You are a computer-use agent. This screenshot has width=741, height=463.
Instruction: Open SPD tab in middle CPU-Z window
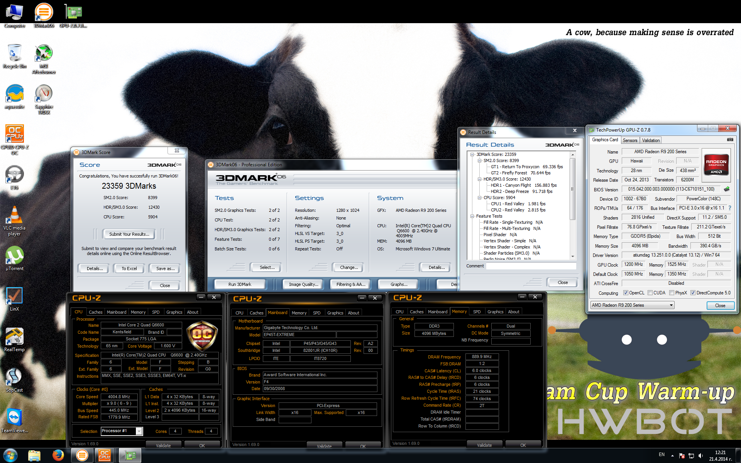click(316, 313)
